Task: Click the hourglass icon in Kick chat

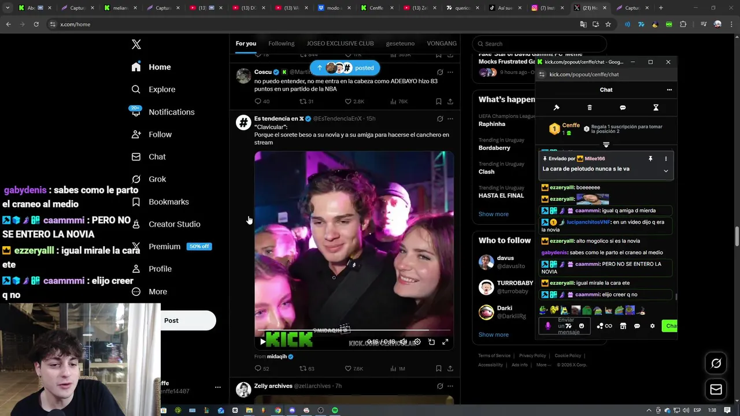Action: pos(656,107)
